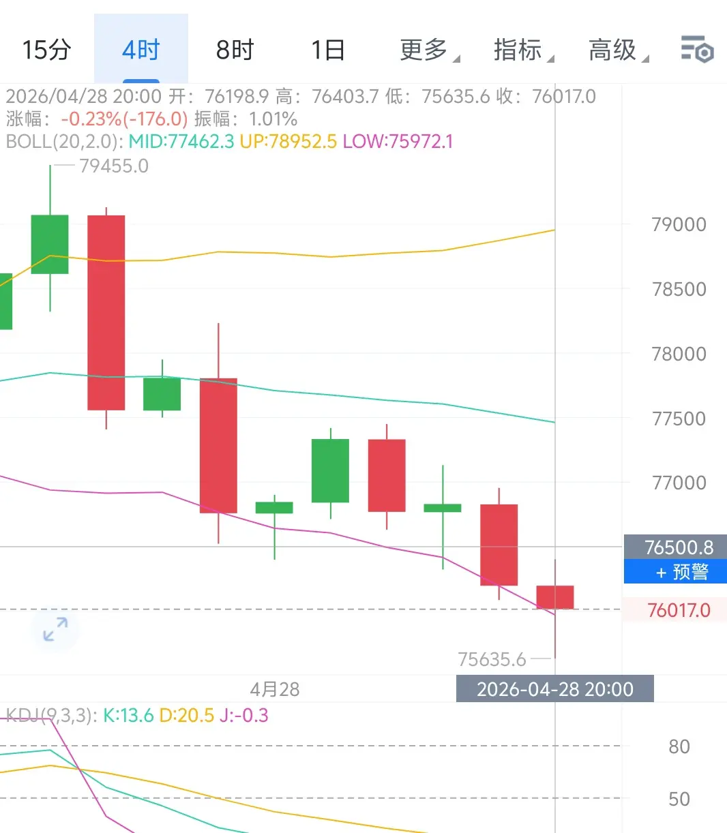Select the tall green candle topping at 79455.0
This screenshot has width=727, height=833.
point(50,244)
